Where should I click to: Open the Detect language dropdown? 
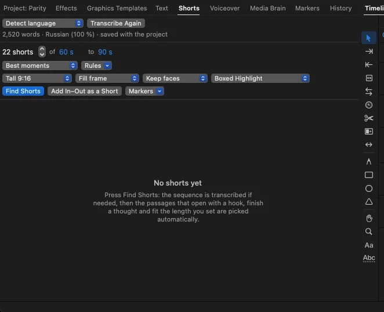pyautogui.click(x=43, y=23)
